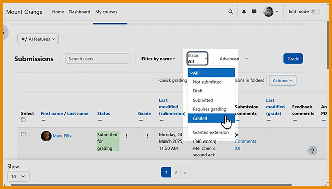This screenshot has width=332, height=189.
Task: Select Not submitted status option
Action: [211, 82]
